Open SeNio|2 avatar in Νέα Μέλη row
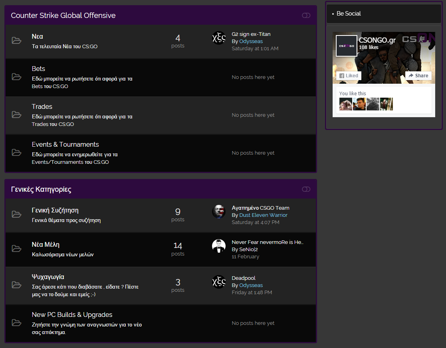This screenshot has width=446, height=348. pyautogui.click(x=219, y=246)
